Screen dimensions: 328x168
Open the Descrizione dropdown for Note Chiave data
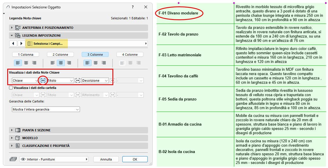pos(95,81)
